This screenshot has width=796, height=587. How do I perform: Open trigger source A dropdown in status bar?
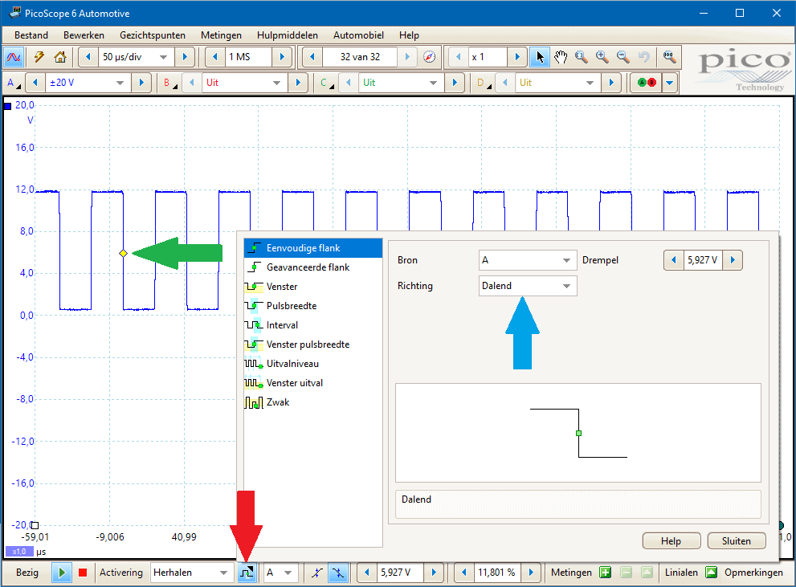pyautogui.click(x=280, y=573)
